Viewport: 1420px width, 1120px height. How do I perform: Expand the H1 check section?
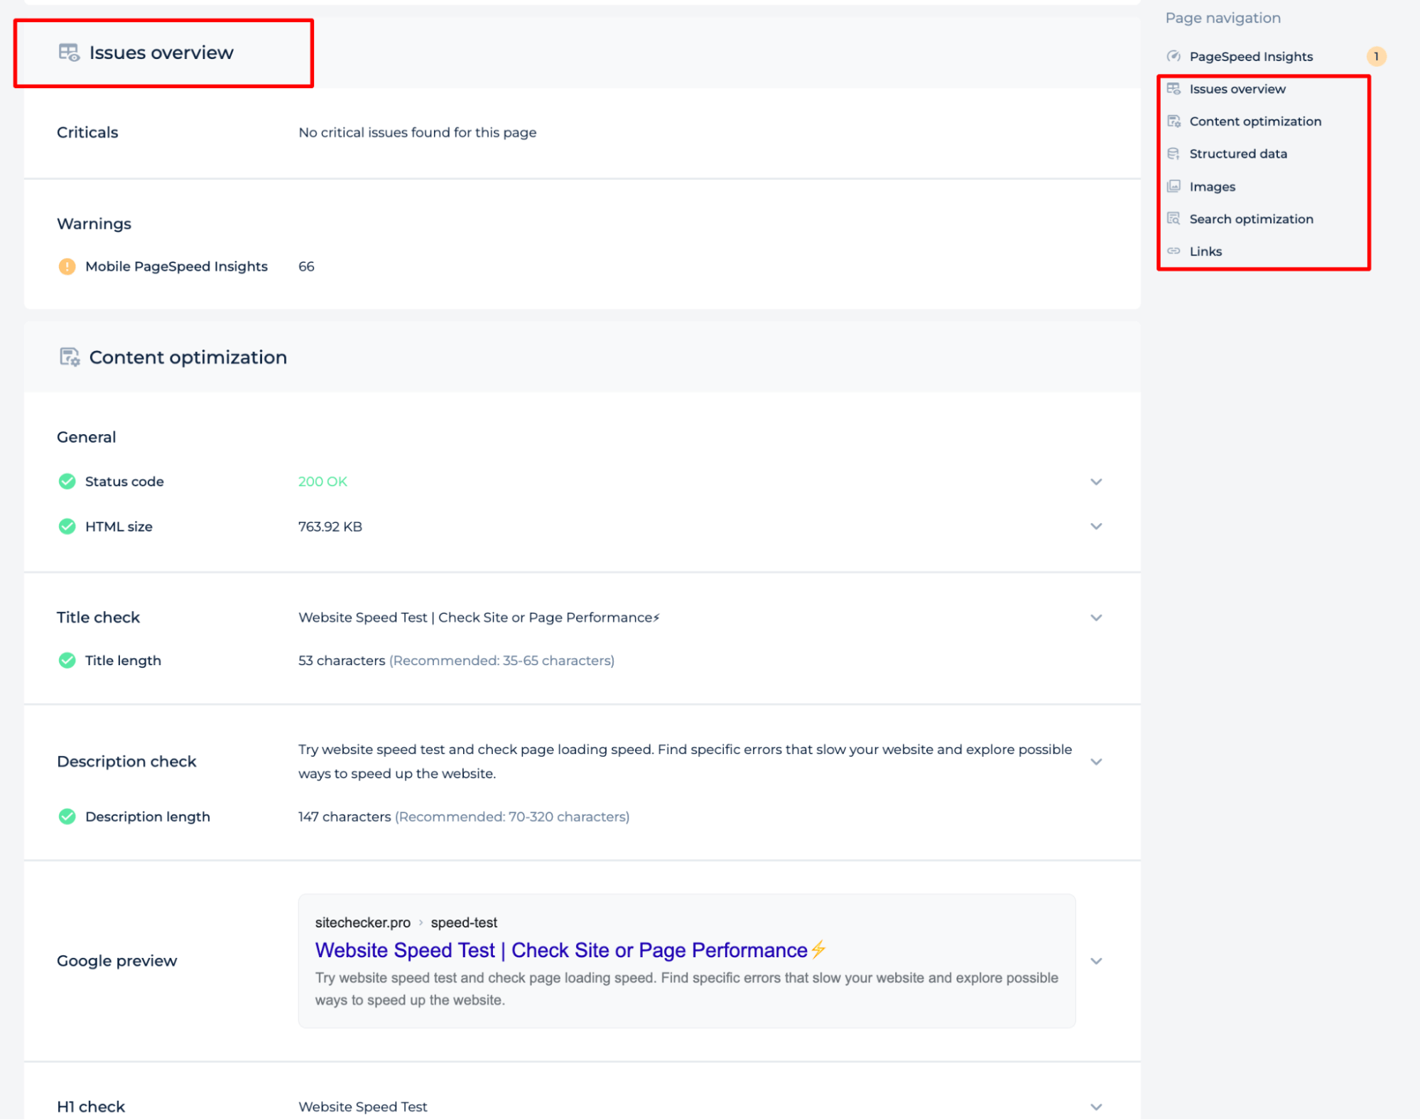(x=1096, y=1107)
